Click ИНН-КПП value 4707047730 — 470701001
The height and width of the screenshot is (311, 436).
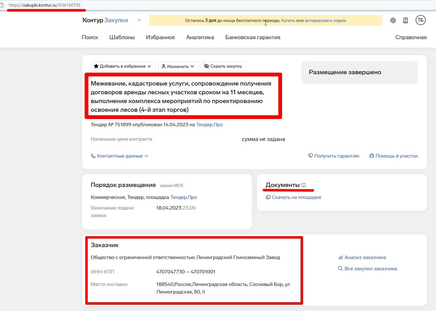[x=186, y=272]
